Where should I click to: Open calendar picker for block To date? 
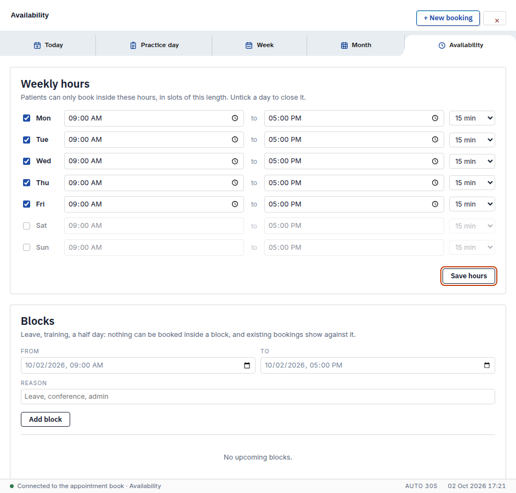487,365
